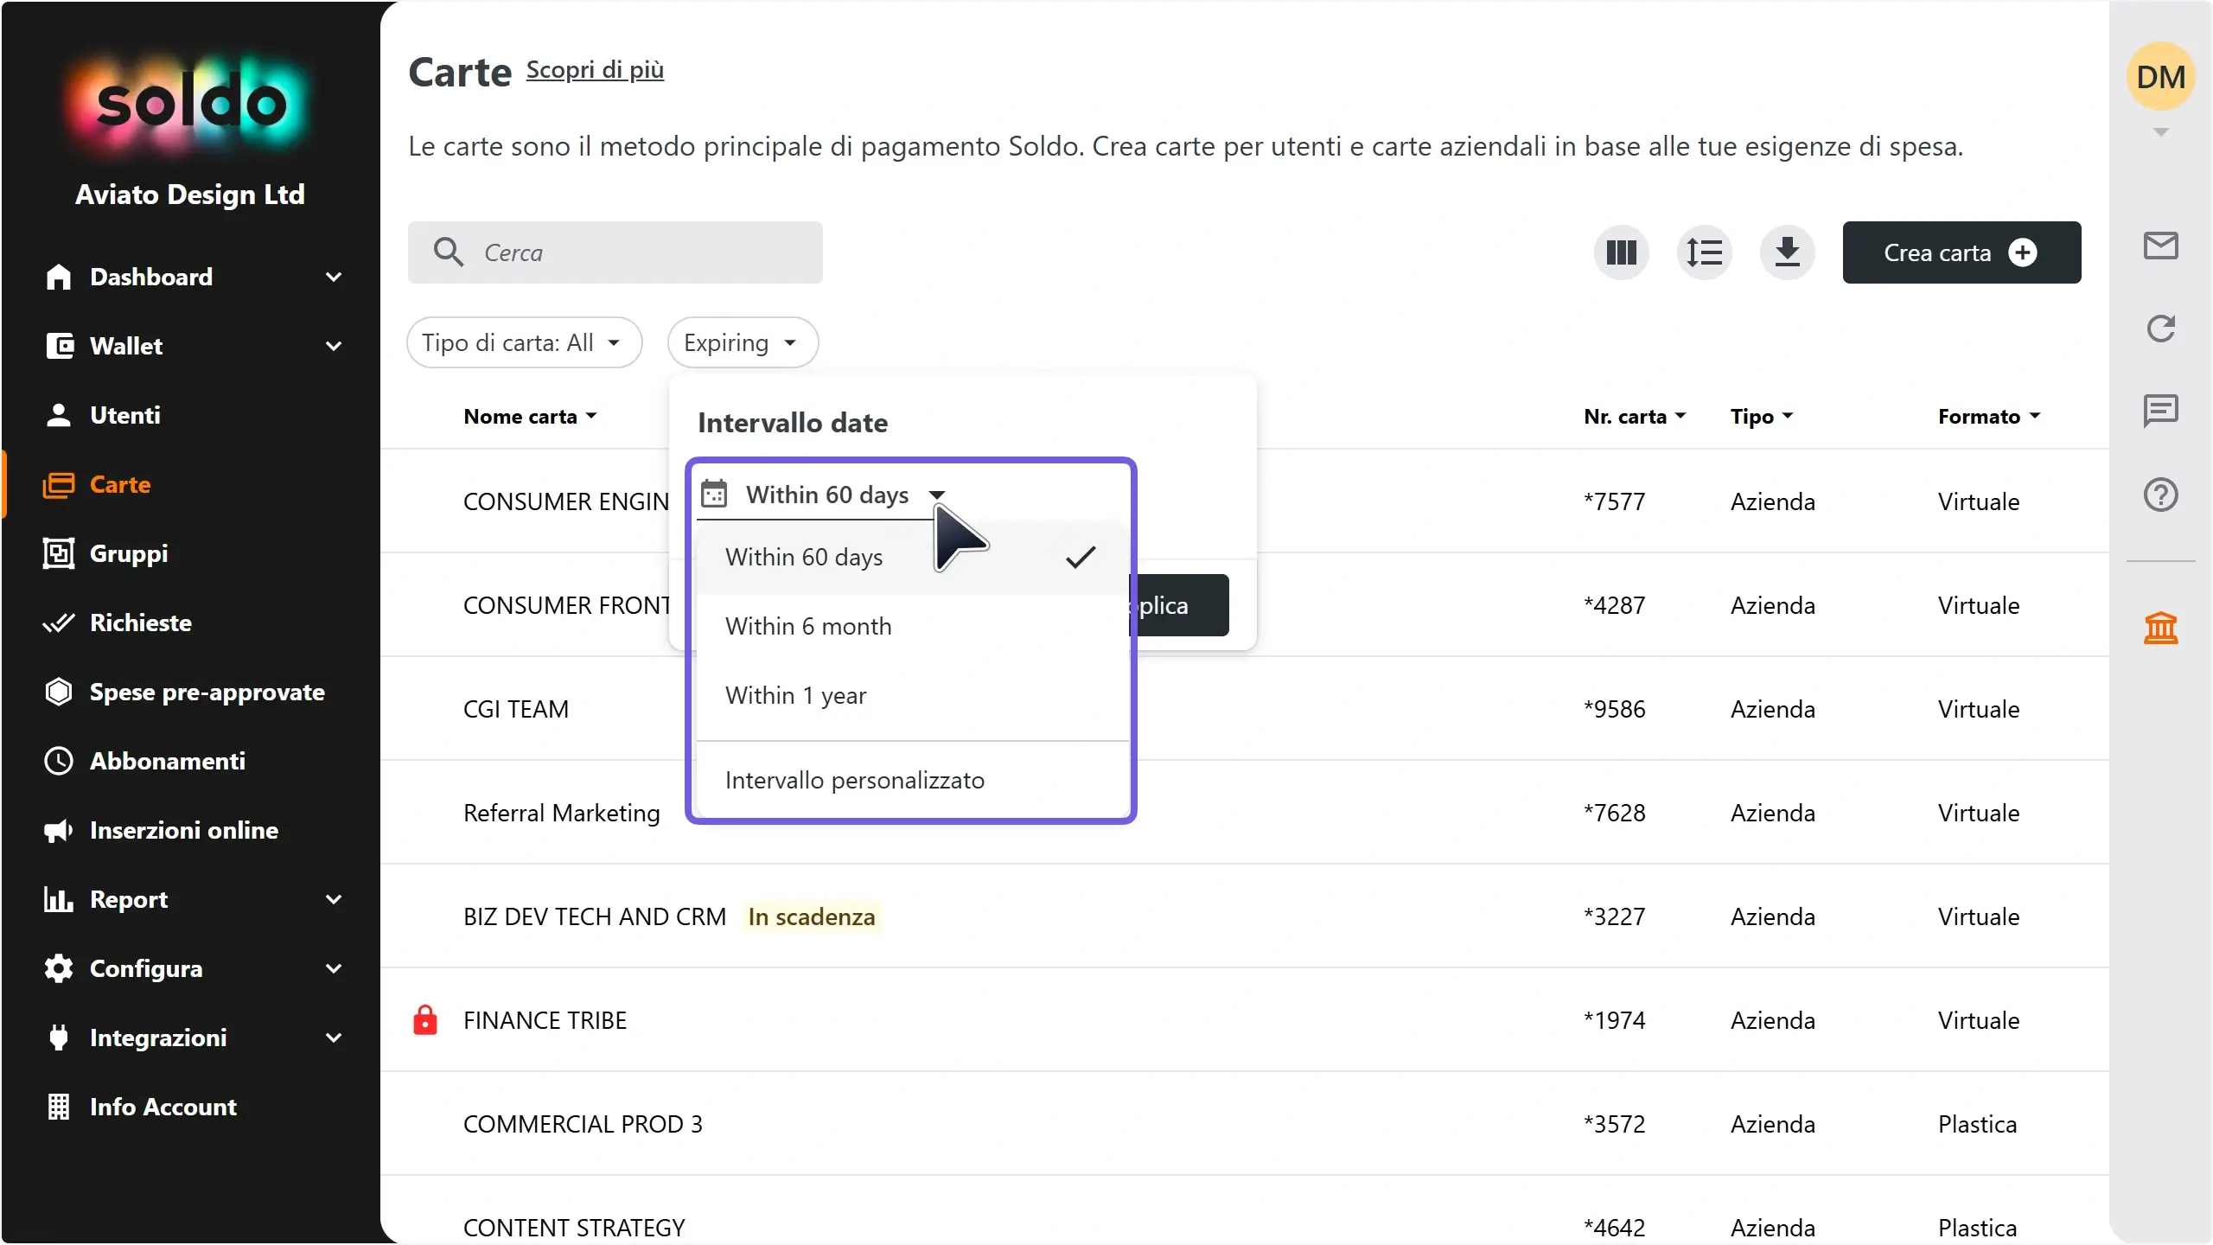The image size is (2213, 1245).
Task: Click the Crea carta button
Action: (1961, 252)
